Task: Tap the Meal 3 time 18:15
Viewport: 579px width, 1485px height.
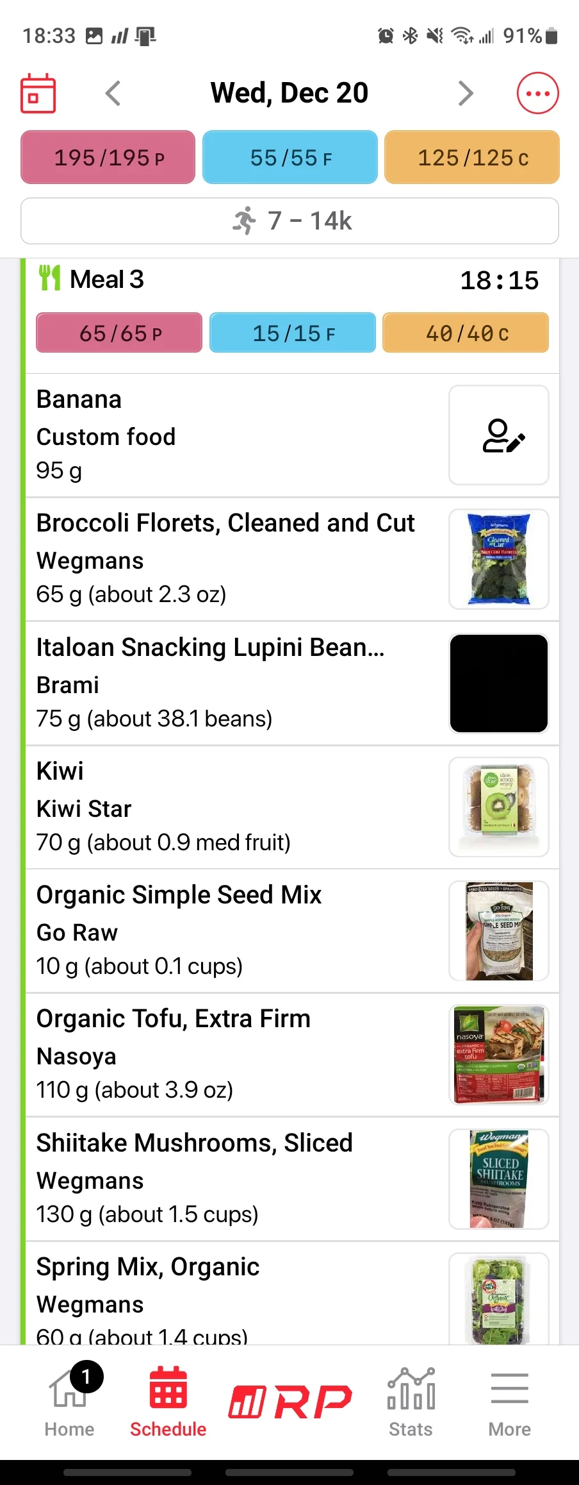Action: point(499,280)
